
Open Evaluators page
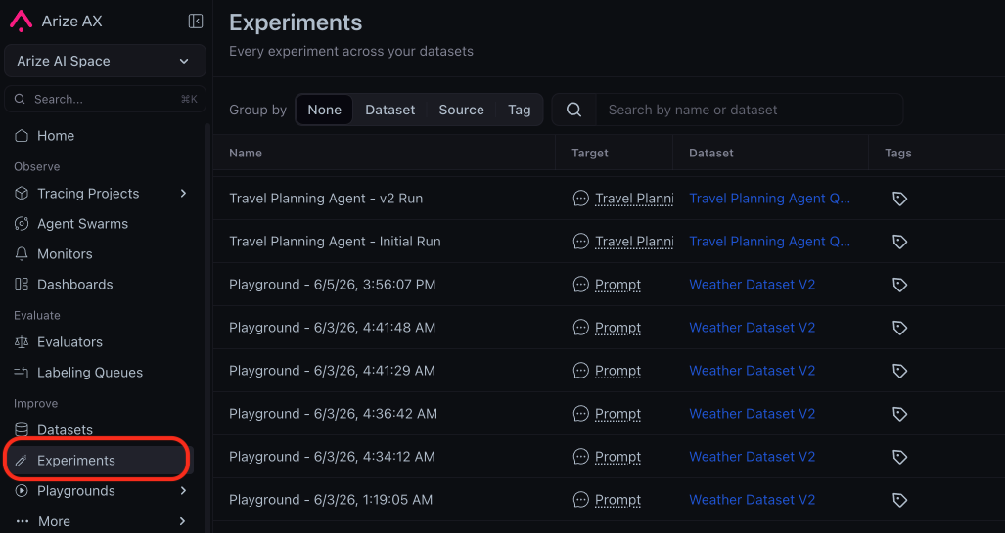[69, 342]
